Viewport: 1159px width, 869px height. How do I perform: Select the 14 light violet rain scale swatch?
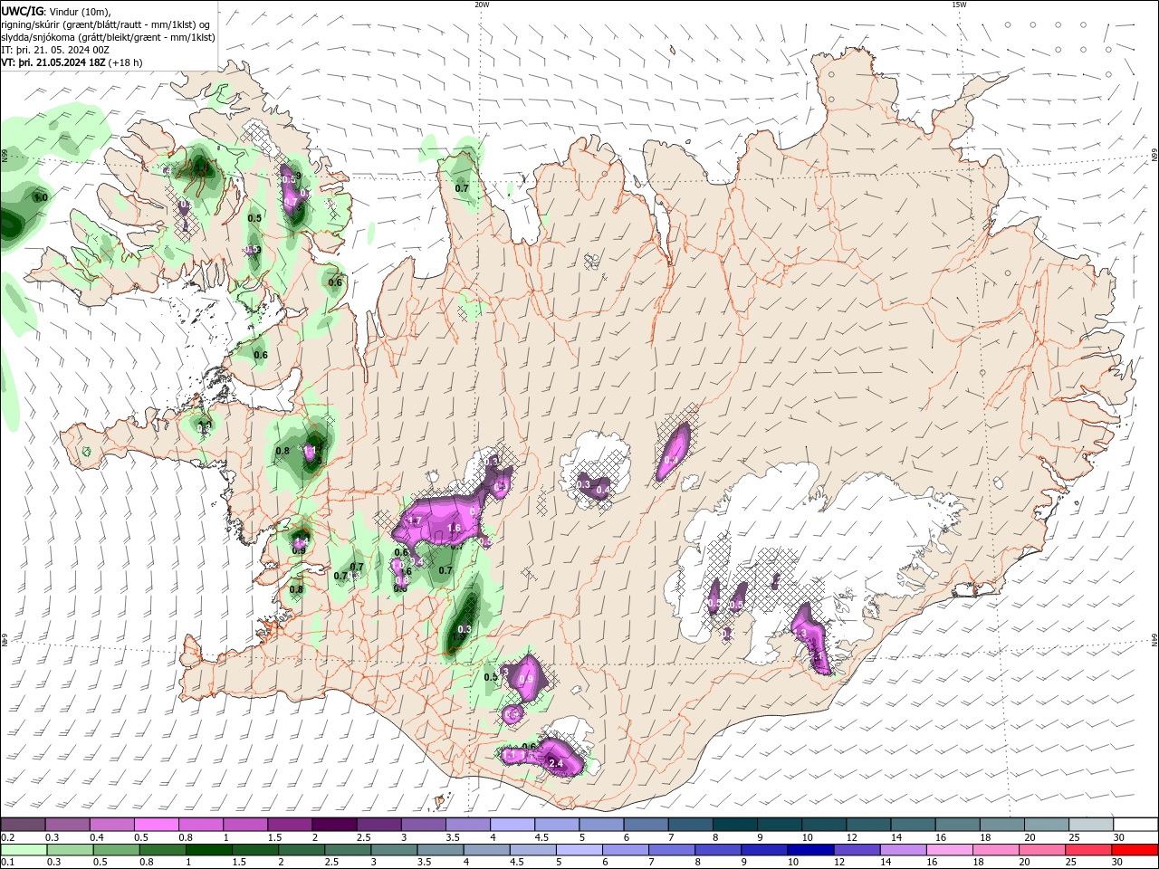902,850
